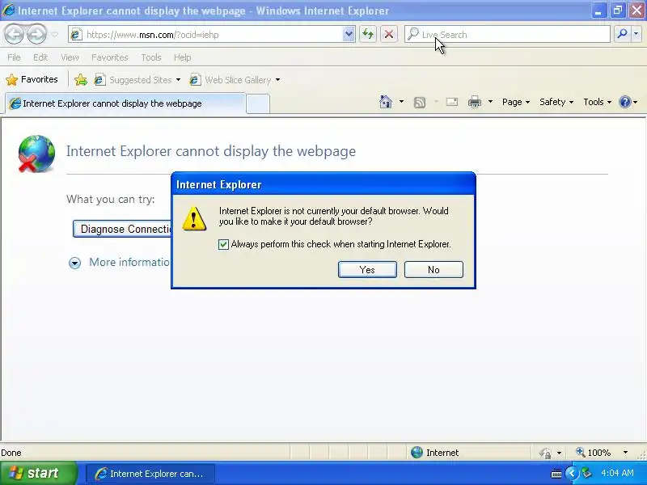This screenshot has height=485, width=647.
Task: Expand the address bar URL history dropdown
Action: pos(349,35)
